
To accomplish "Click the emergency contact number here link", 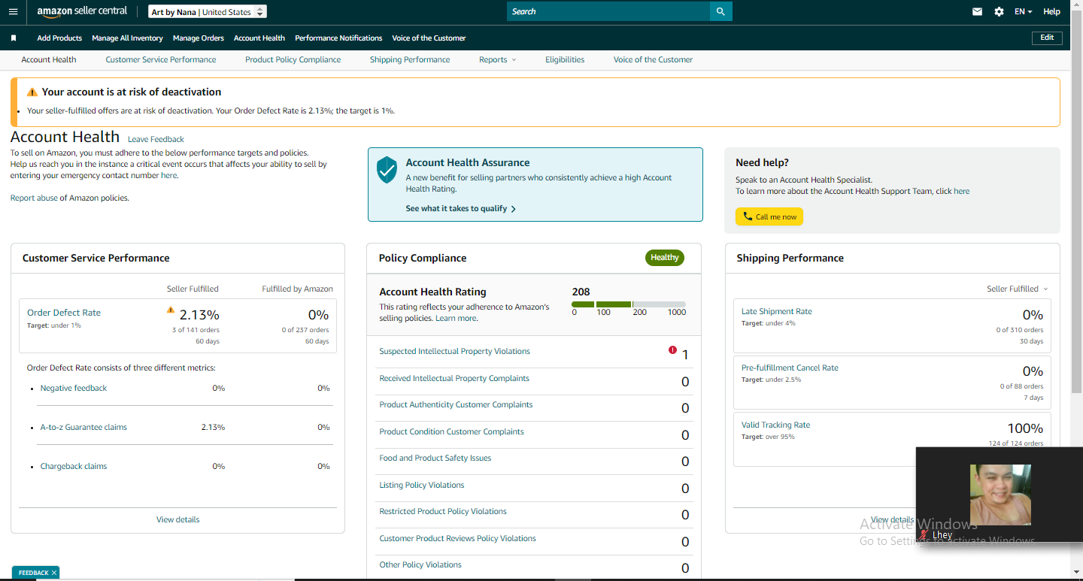I will point(168,175).
